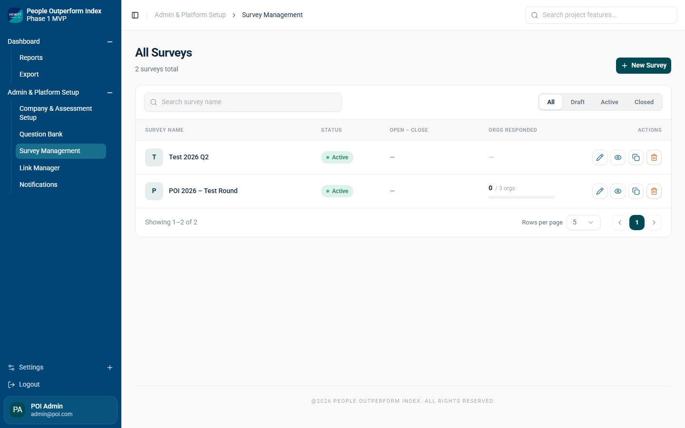Create a New Survey
685x428 pixels.
pyautogui.click(x=643, y=66)
